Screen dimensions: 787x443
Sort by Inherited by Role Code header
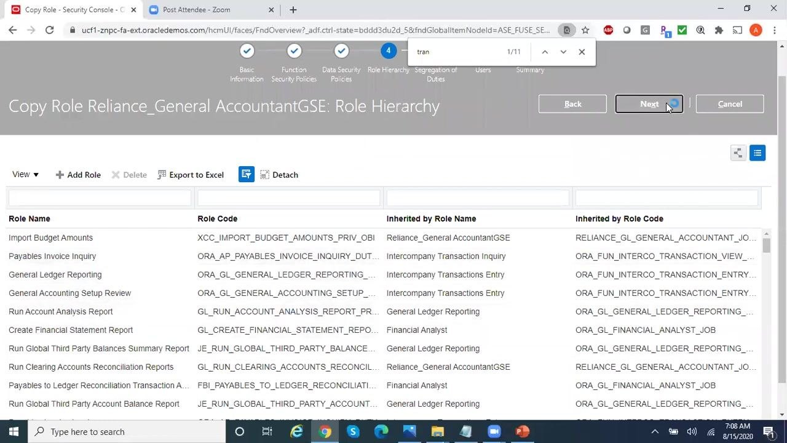[619, 218]
